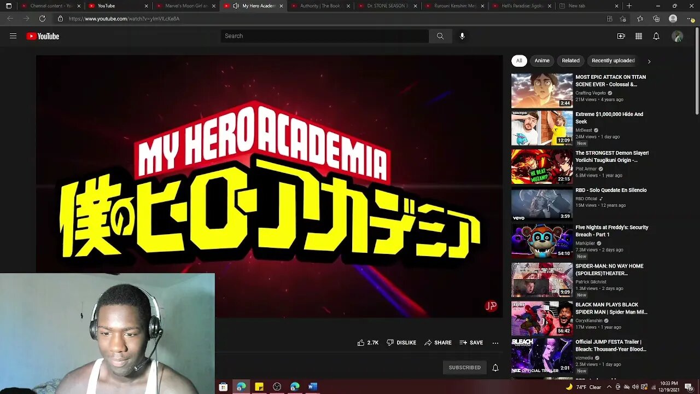The image size is (700, 394).
Task: Open the account avatar menu
Action: click(x=678, y=36)
